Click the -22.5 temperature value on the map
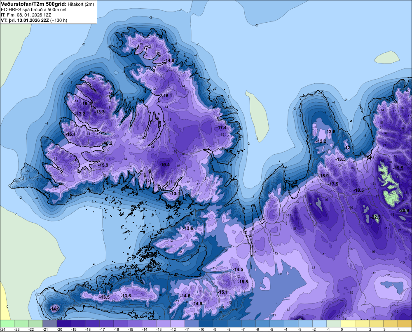Screen dimensions: 412x332 tap(375, 217)
